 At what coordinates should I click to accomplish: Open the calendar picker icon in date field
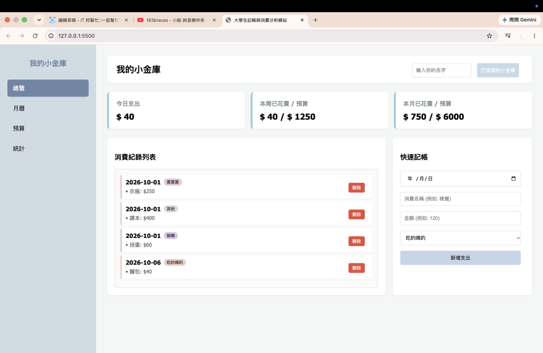pos(513,179)
